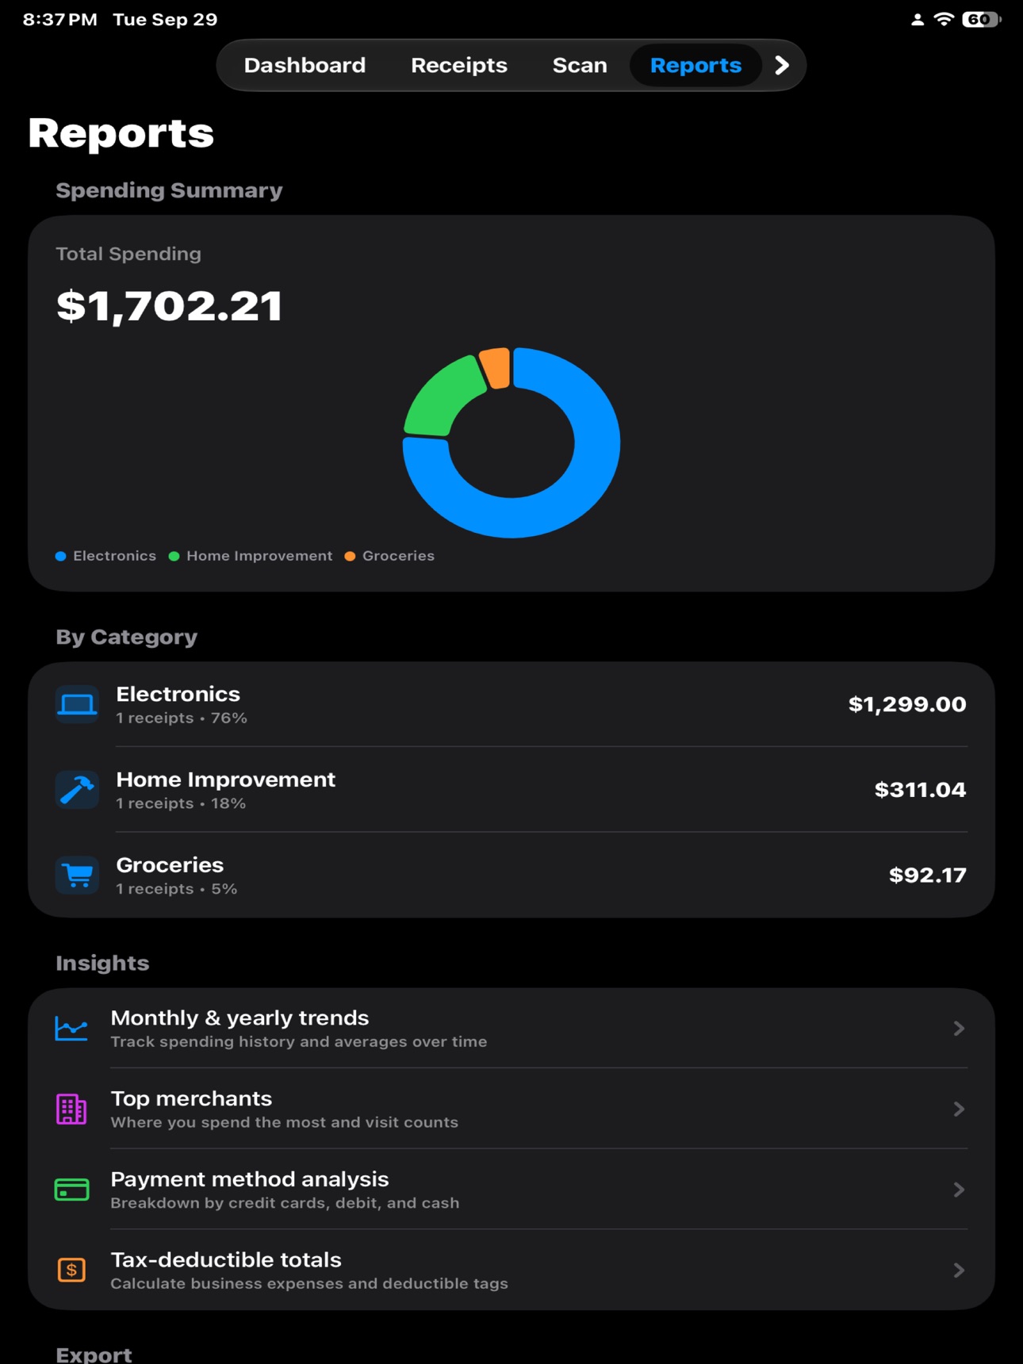Expand the Monthly & yearly trends chevron
This screenshot has height=1364, width=1023.
pos(959,1029)
